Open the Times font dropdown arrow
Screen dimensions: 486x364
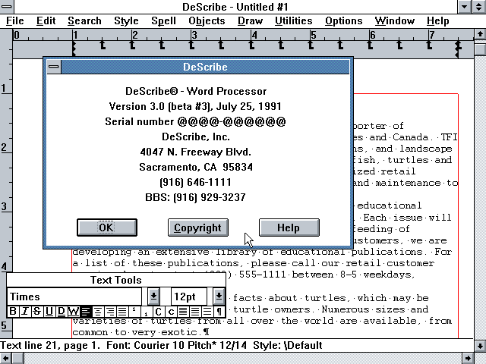click(153, 297)
